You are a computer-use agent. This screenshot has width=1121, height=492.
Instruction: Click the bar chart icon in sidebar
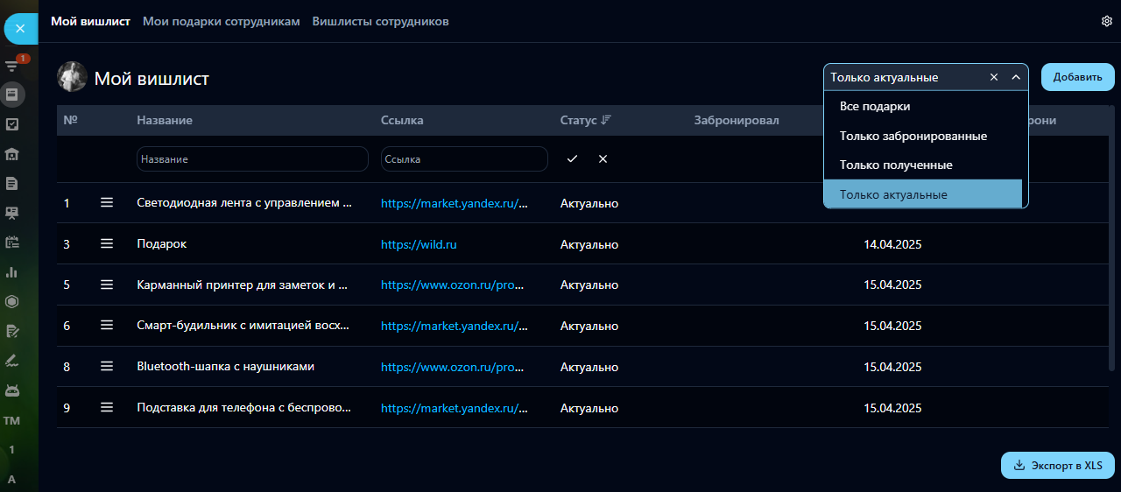click(12, 272)
